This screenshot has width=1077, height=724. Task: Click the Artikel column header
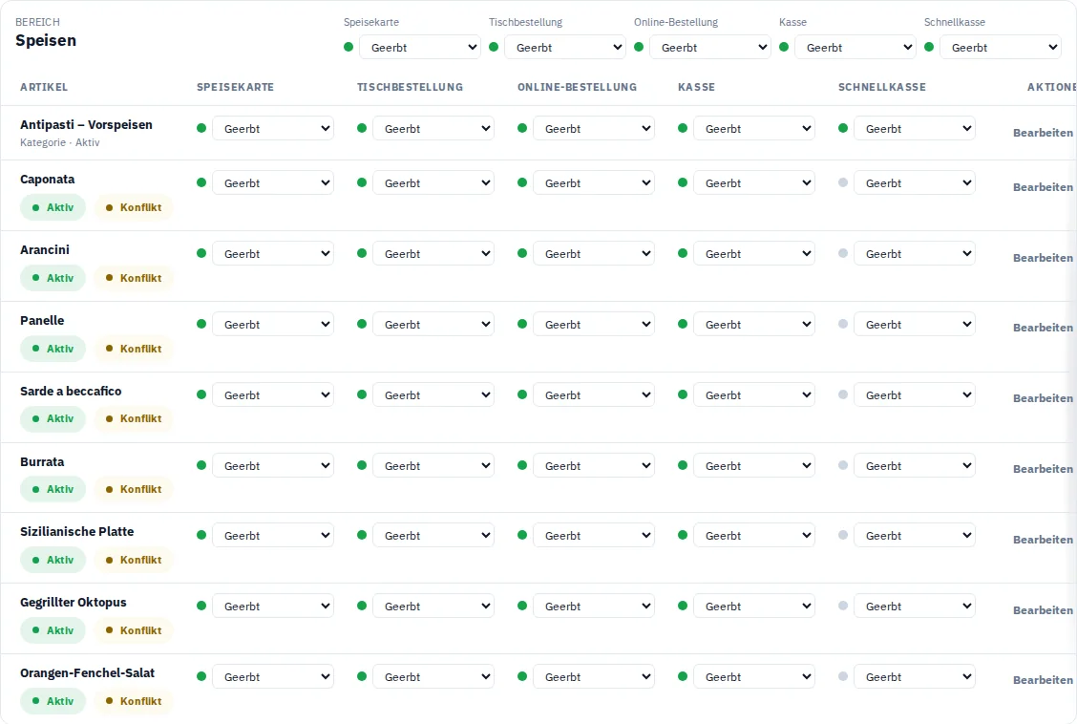pyautogui.click(x=44, y=87)
